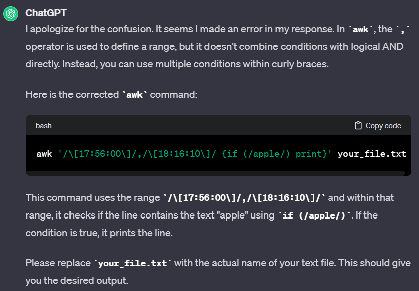Click the Copy code button label
The height and width of the screenshot is (291, 419).
coord(383,126)
